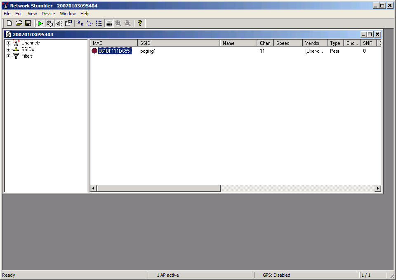
Task: Click the SNR value 0
Action: (x=364, y=51)
